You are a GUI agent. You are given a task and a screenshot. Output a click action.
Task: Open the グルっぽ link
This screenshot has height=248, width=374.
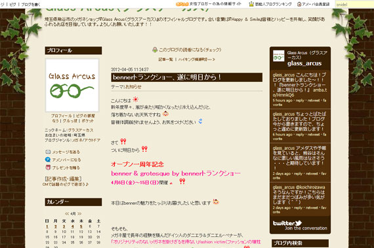(x=70, y=121)
